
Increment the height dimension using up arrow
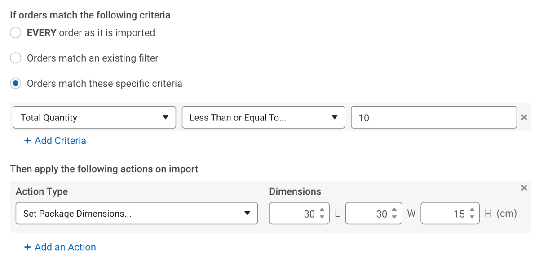pyautogui.click(x=473, y=210)
